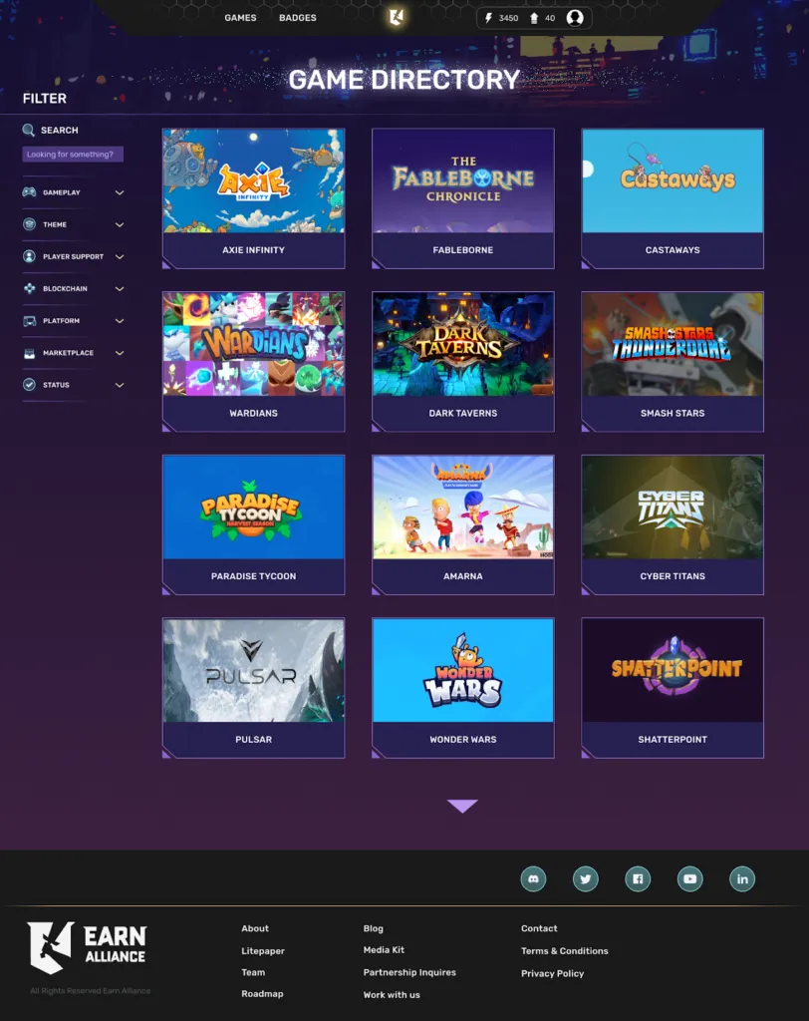The height and width of the screenshot is (1021, 809).
Task: Expand the Gameplay filter chevron
Action: click(120, 192)
